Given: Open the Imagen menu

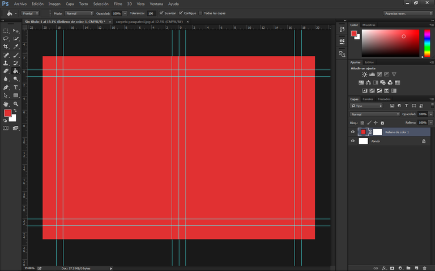Looking at the screenshot, I should (54, 4).
